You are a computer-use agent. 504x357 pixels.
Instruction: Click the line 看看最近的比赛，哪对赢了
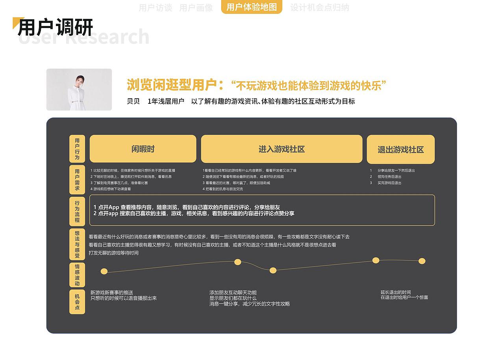pos(236,183)
